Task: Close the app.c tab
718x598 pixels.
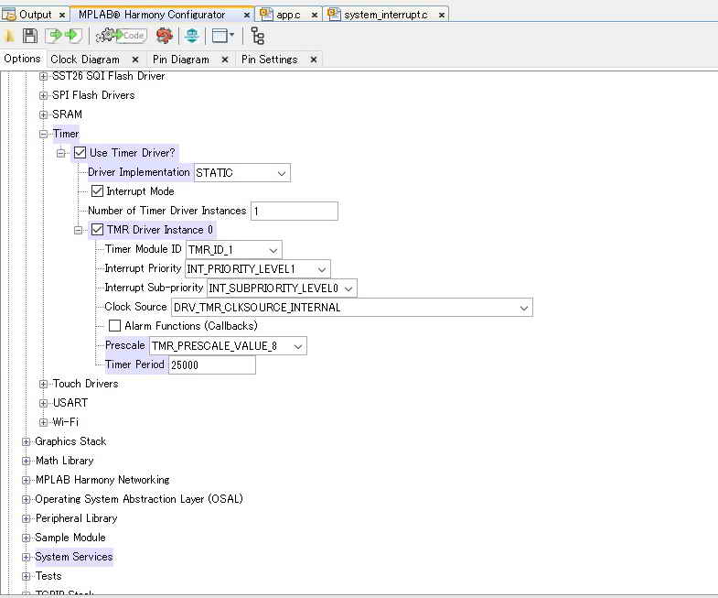Action: pyautogui.click(x=314, y=16)
